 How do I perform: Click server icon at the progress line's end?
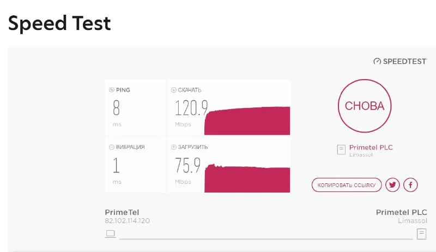click(421, 234)
